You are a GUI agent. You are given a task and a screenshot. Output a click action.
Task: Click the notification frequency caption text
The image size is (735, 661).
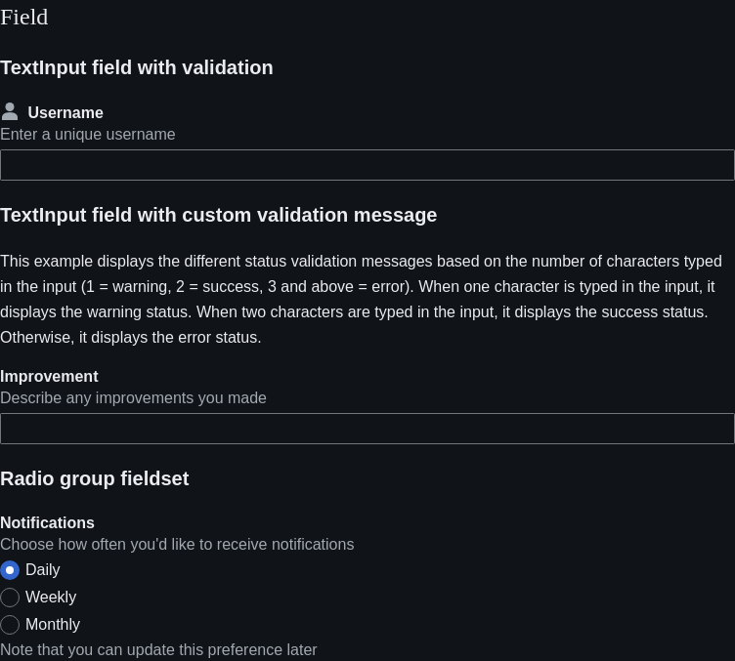pos(177,545)
